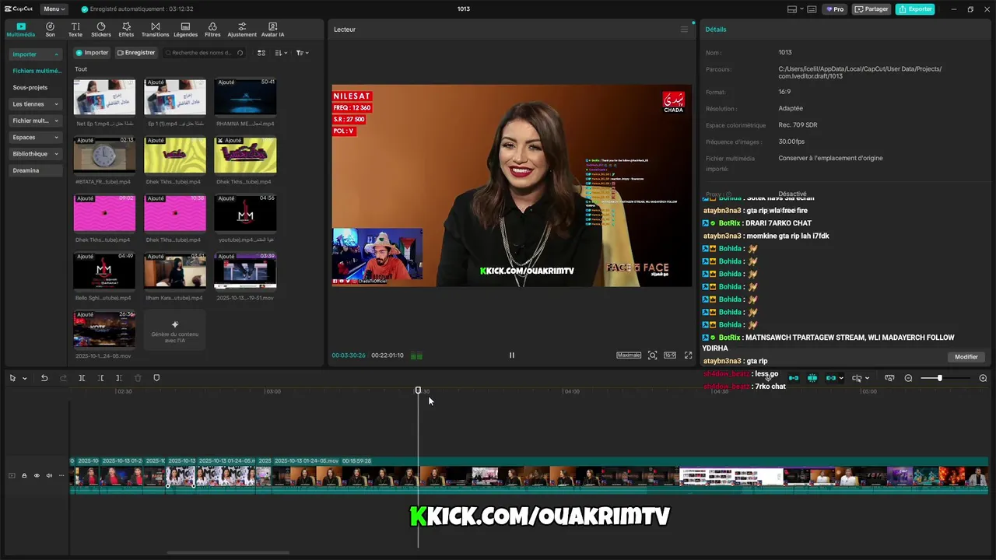This screenshot has height=560, width=996.
Task: Toggle main track magnet
Action: click(x=794, y=379)
